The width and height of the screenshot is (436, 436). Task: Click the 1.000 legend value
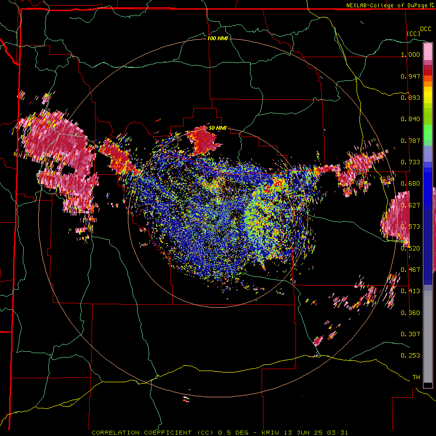pyautogui.click(x=410, y=54)
